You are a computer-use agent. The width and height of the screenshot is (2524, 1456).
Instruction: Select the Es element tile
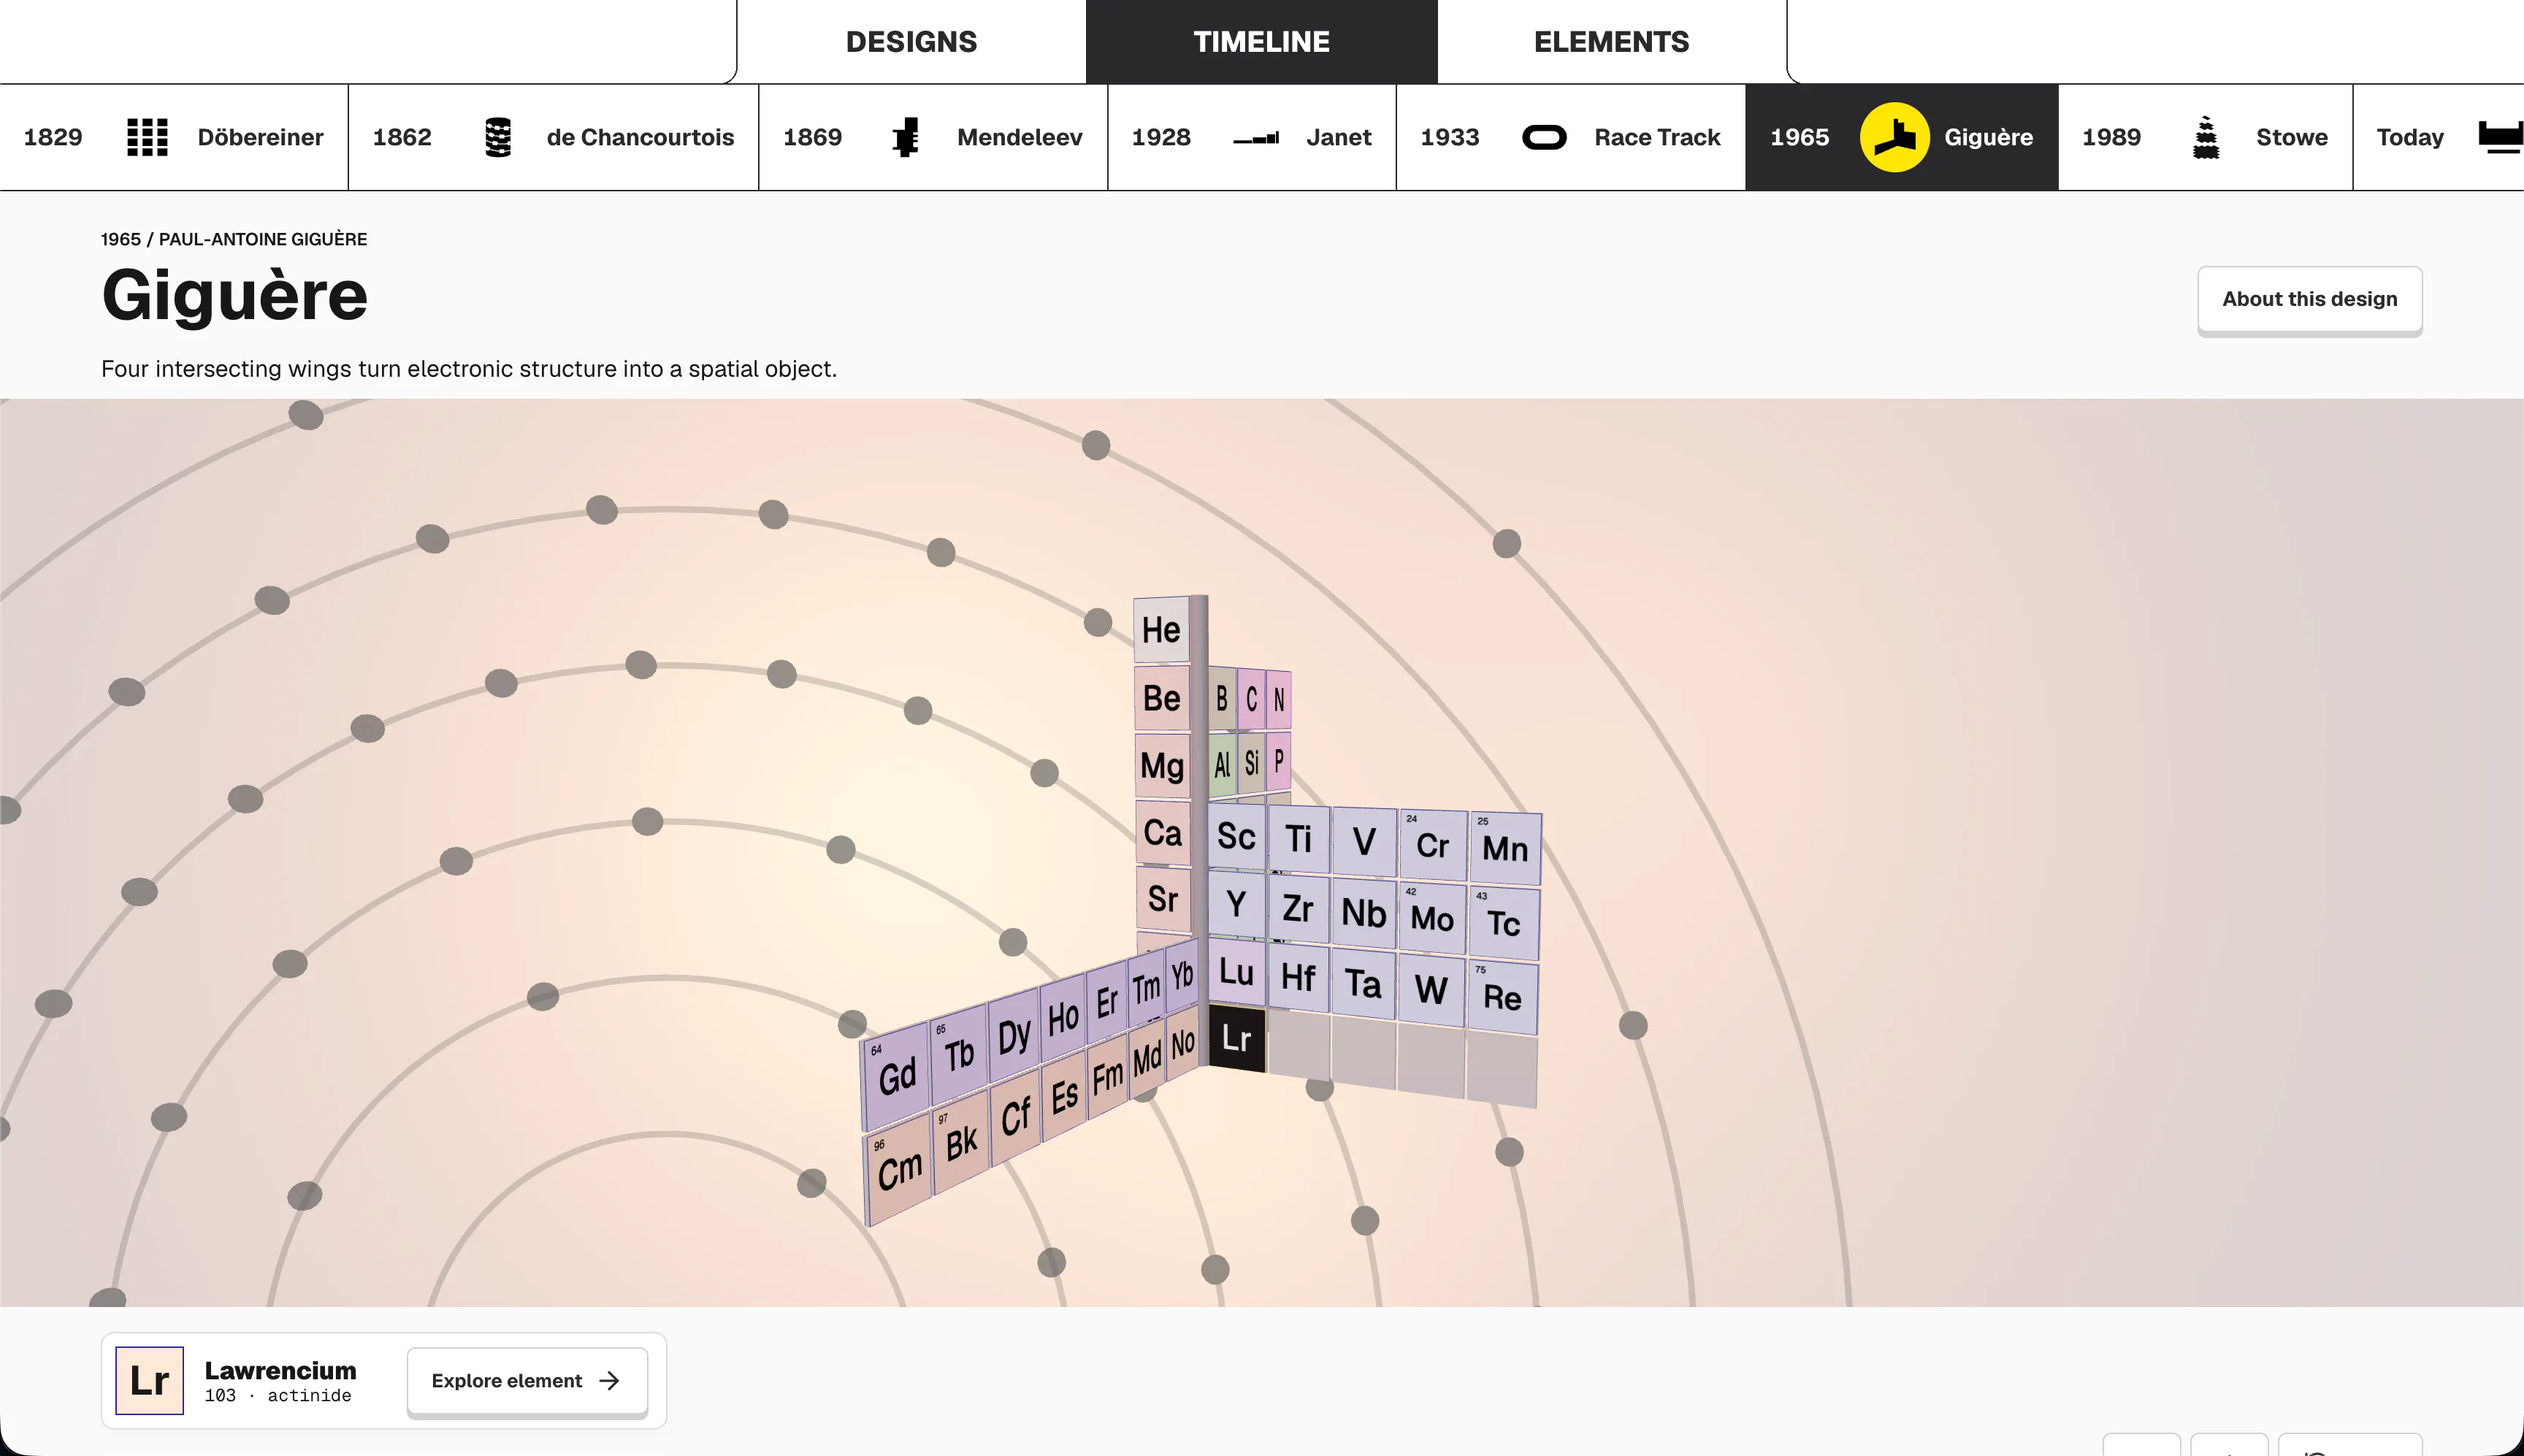(1064, 1096)
